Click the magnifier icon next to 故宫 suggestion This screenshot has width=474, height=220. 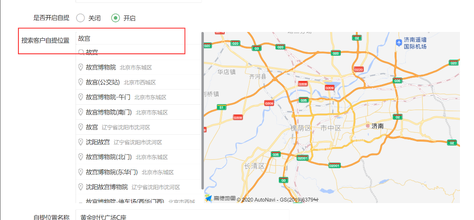coord(81,52)
